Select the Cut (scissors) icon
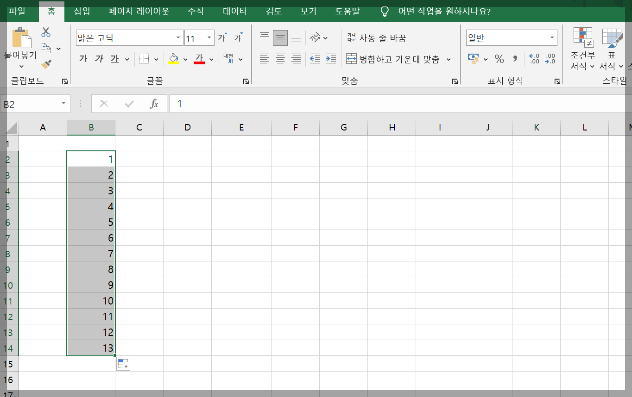 [45, 31]
